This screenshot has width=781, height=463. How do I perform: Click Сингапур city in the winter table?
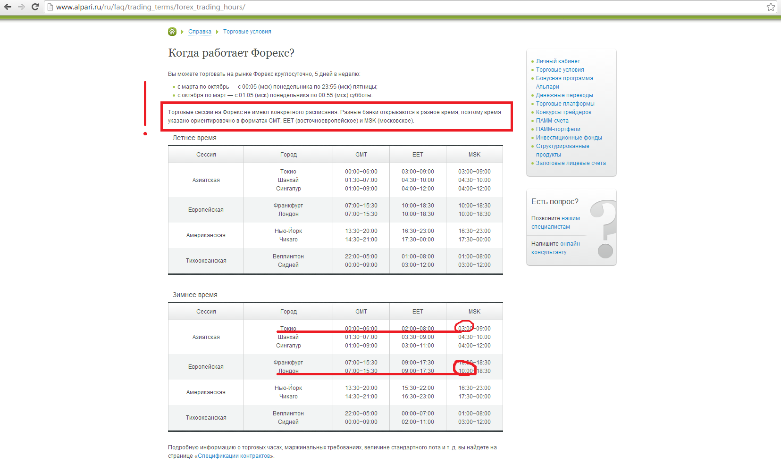pos(288,346)
